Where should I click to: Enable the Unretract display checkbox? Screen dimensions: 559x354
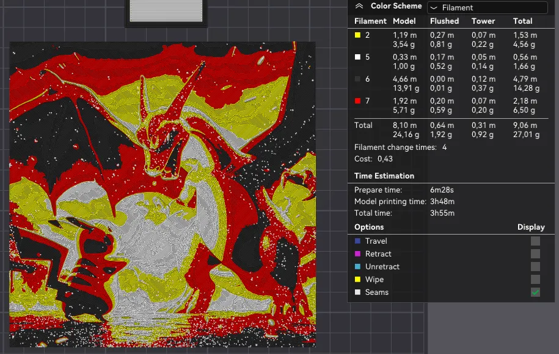[x=535, y=267]
